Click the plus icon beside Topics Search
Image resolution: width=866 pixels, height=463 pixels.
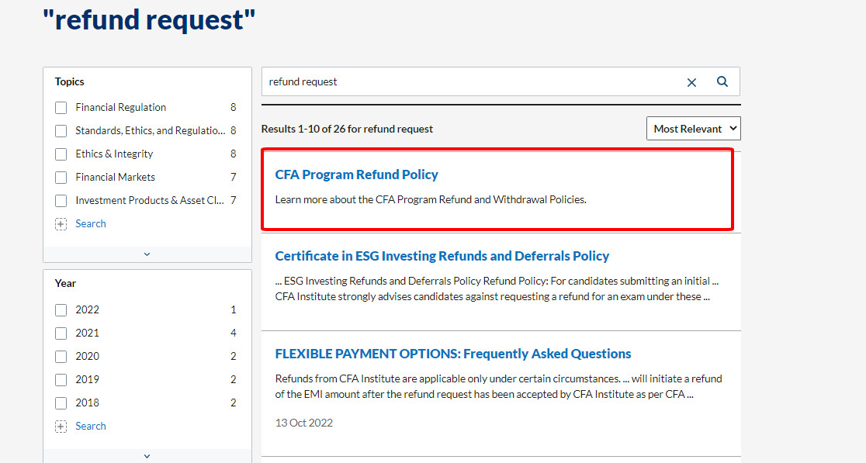pyautogui.click(x=61, y=223)
